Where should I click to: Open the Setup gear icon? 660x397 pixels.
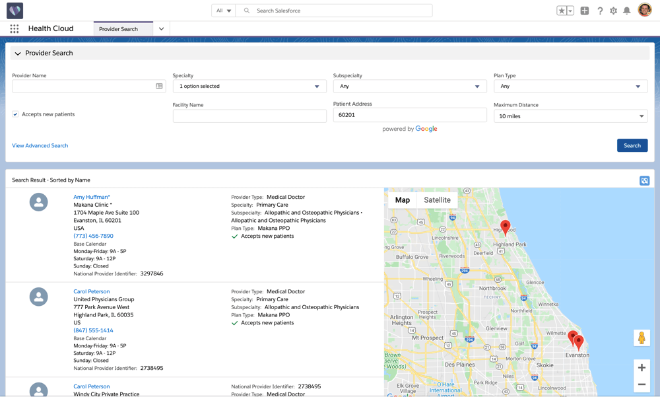(613, 11)
